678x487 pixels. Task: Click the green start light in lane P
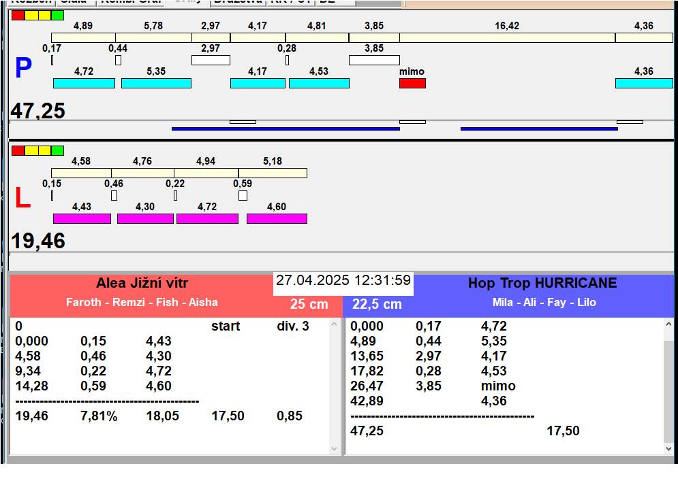click(x=57, y=15)
